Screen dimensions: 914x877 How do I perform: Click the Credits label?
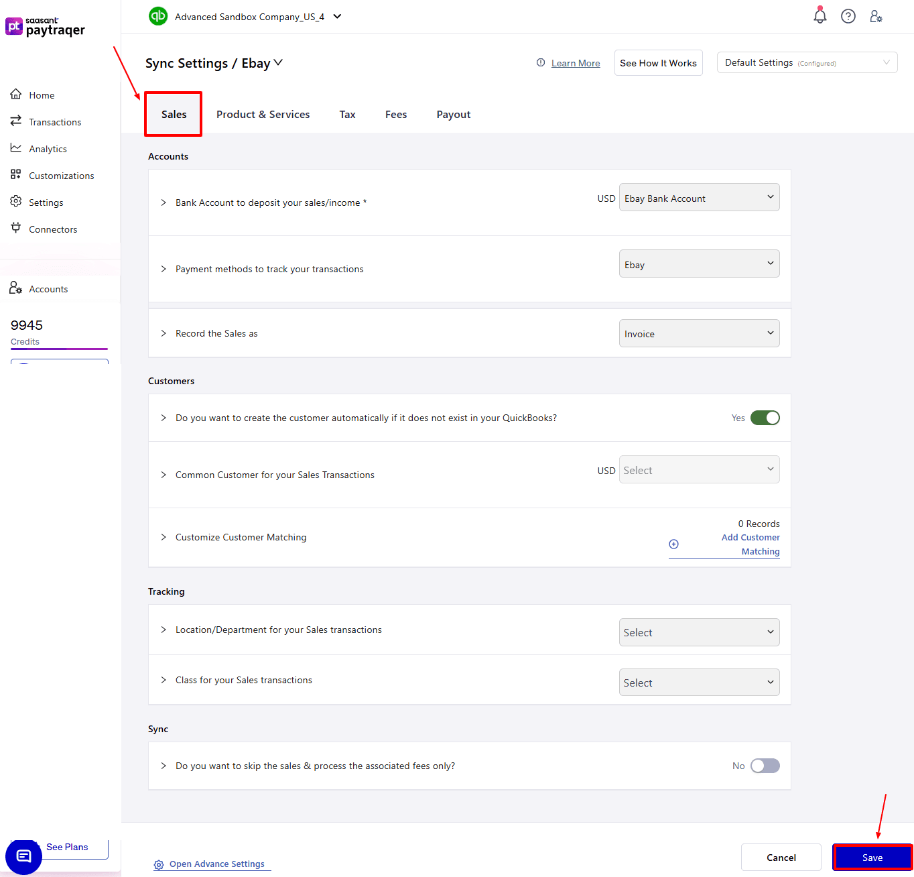coord(25,341)
